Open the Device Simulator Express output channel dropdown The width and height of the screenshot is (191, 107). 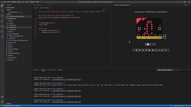point(165,70)
